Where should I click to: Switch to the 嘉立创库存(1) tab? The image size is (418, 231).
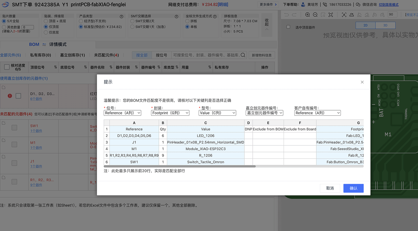coord(72,55)
